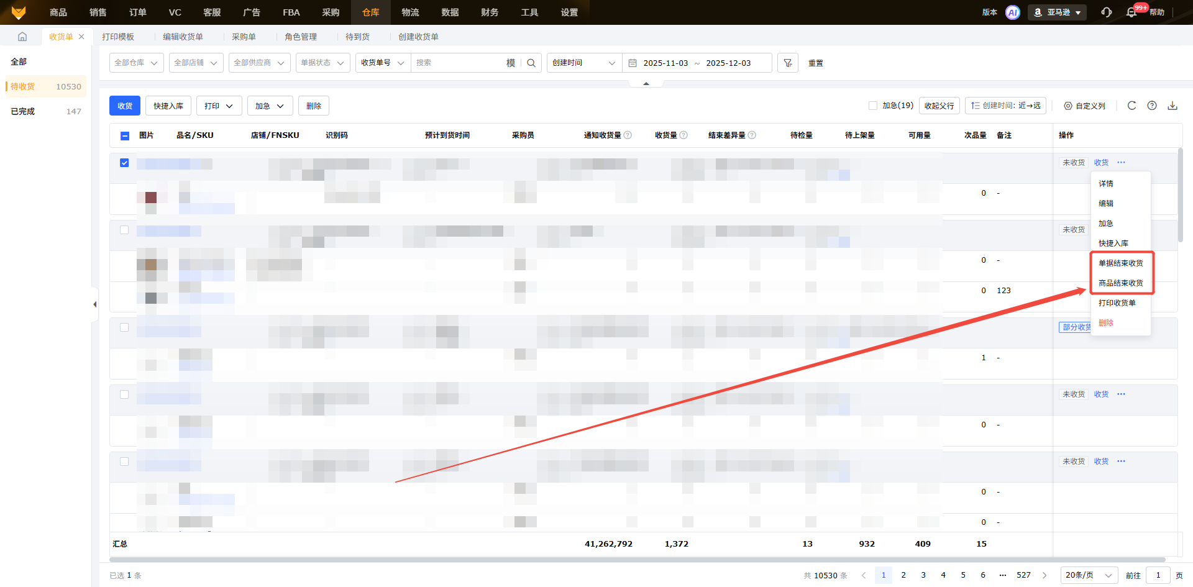1193x587 pixels.
Task: Click the export download icon
Action: pyautogui.click(x=1172, y=106)
